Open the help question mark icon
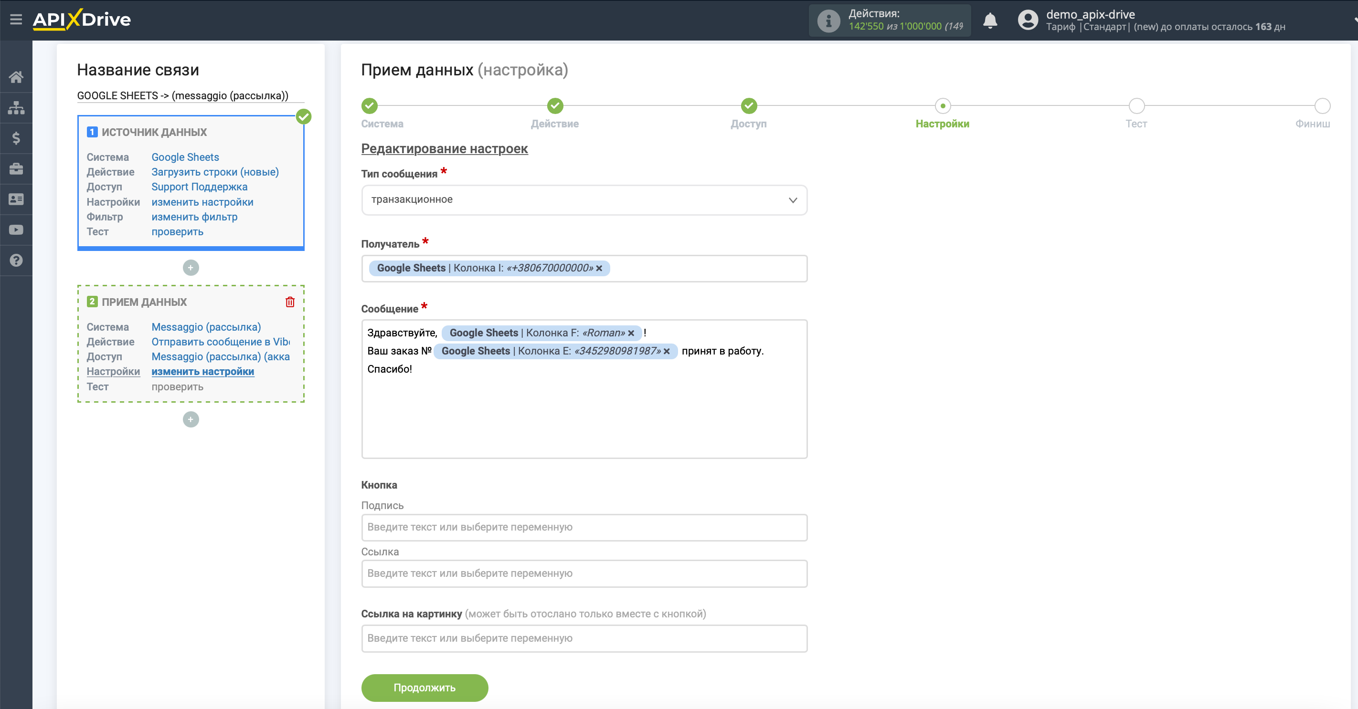The width and height of the screenshot is (1358, 709). pos(16,260)
